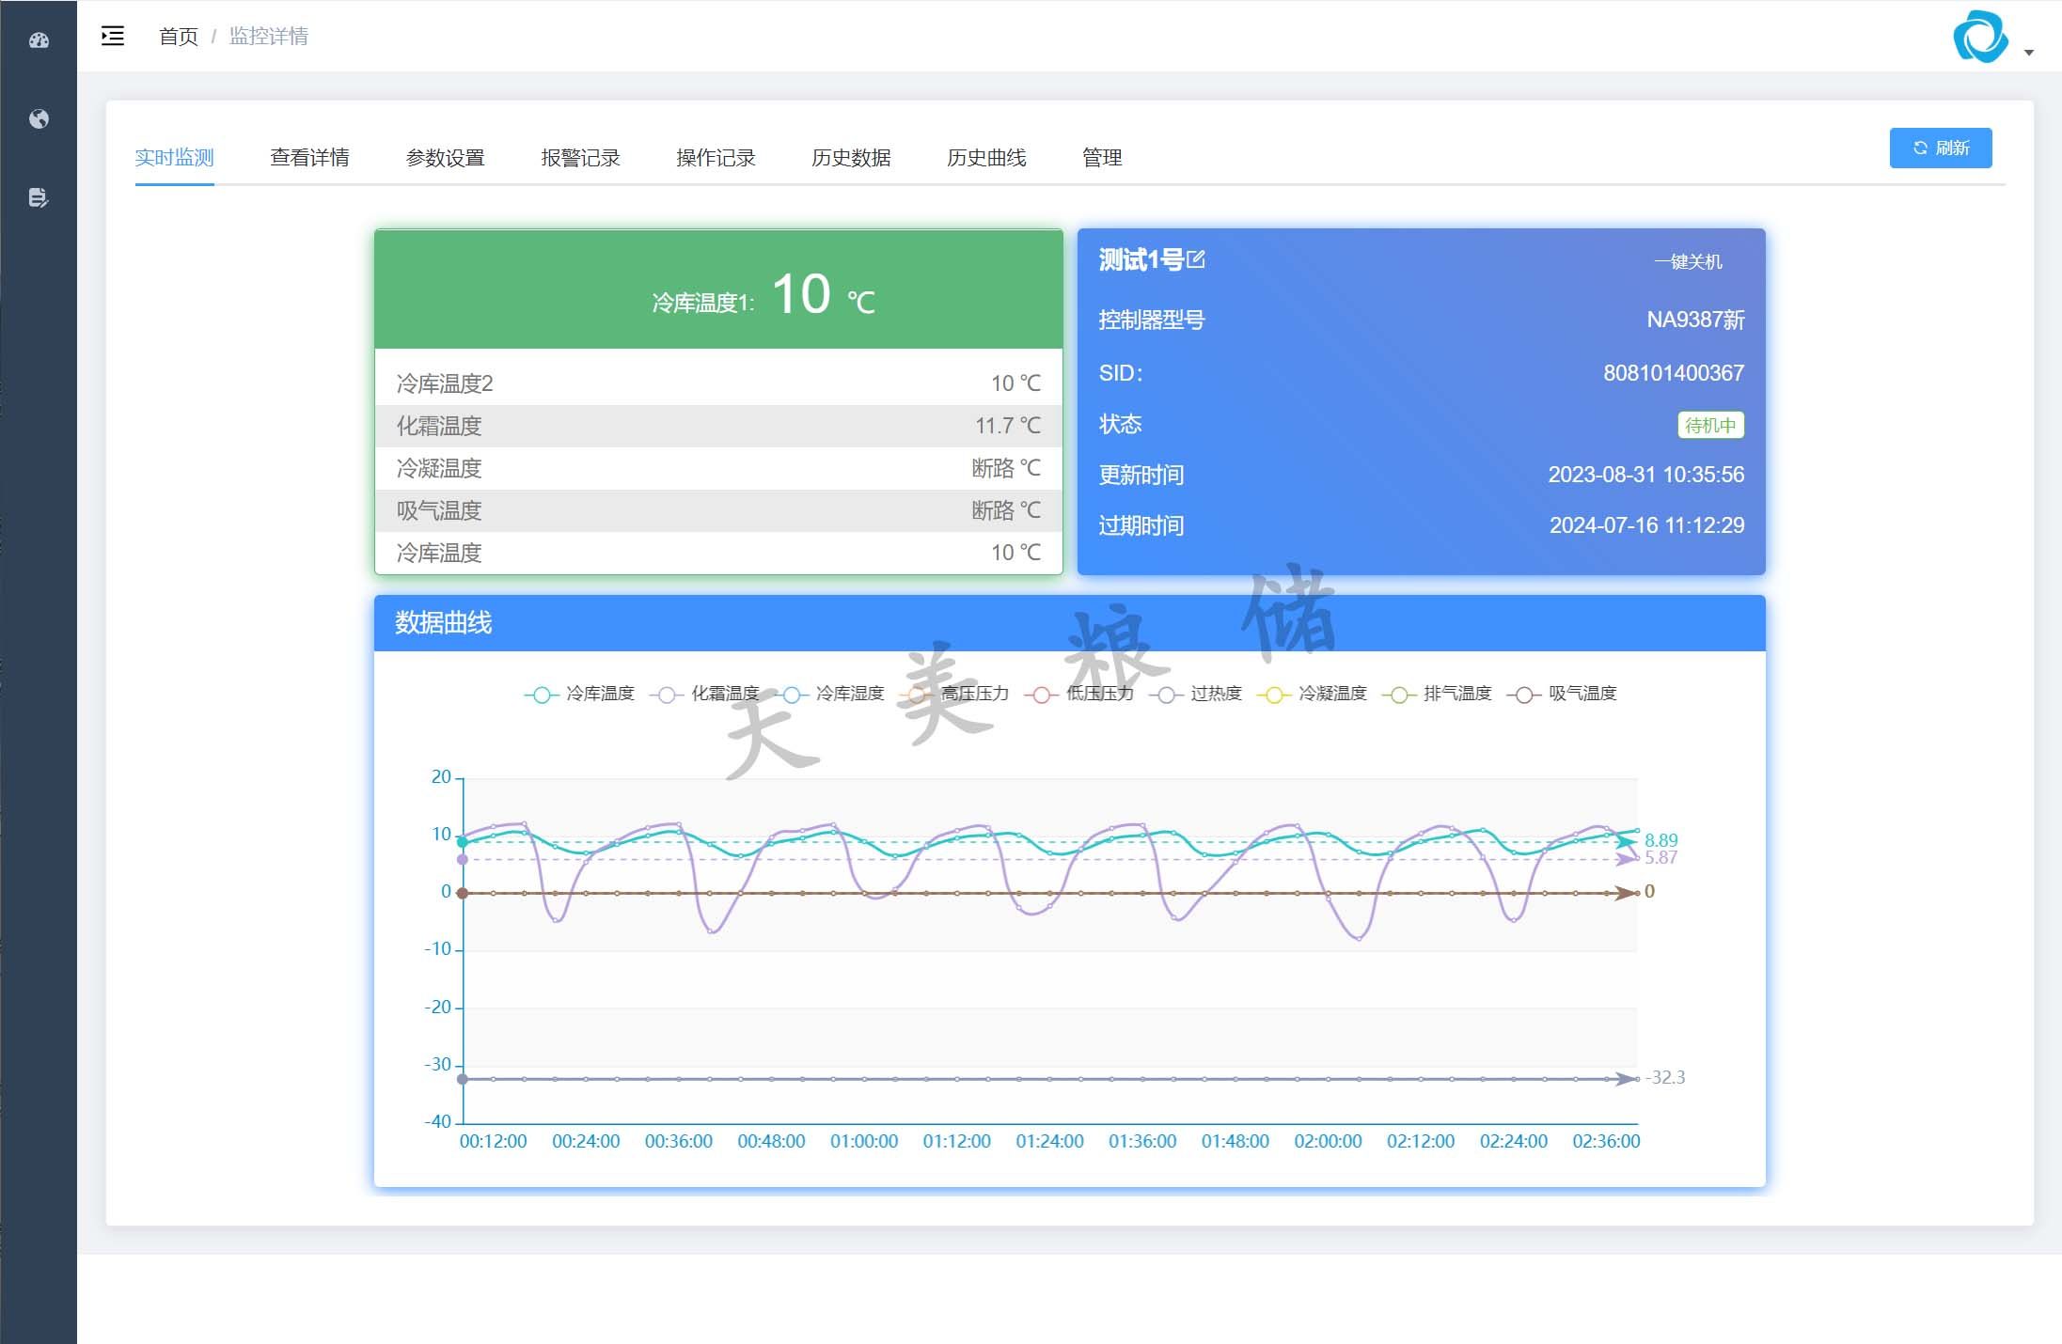
Task: Click the controller model NA9387新
Action: [1695, 320]
